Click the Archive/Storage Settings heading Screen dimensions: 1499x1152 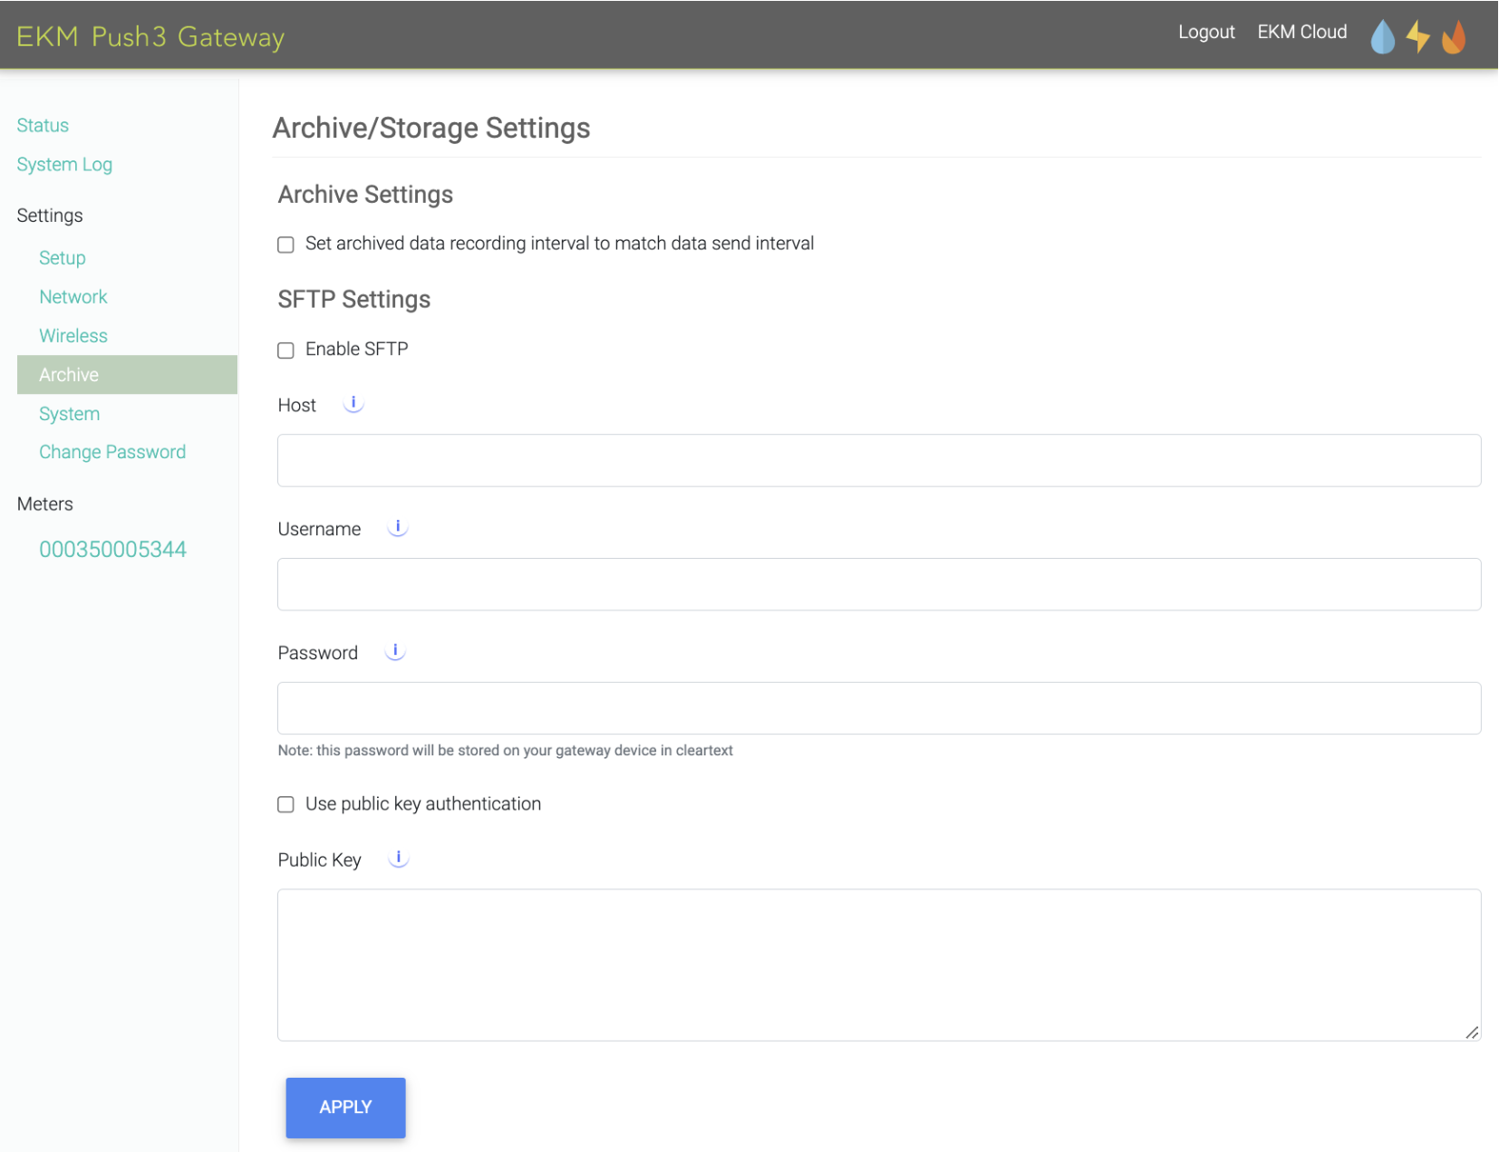(431, 128)
